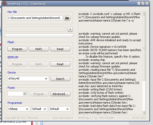153x125 pixels.
Task: Open the ATtiny45 device dropdown
Action: click(x=28, y=79)
